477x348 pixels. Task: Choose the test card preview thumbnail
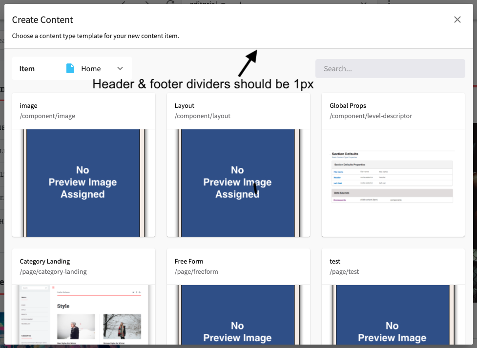(x=393, y=315)
